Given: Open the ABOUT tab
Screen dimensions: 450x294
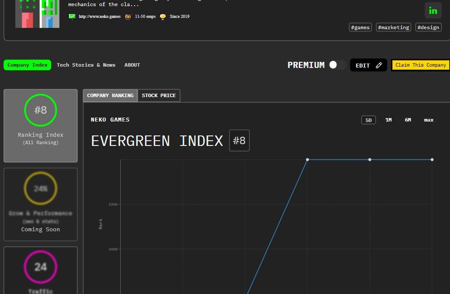Looking at the screenshot, I should pyautogui.click(x=132, y=65).
